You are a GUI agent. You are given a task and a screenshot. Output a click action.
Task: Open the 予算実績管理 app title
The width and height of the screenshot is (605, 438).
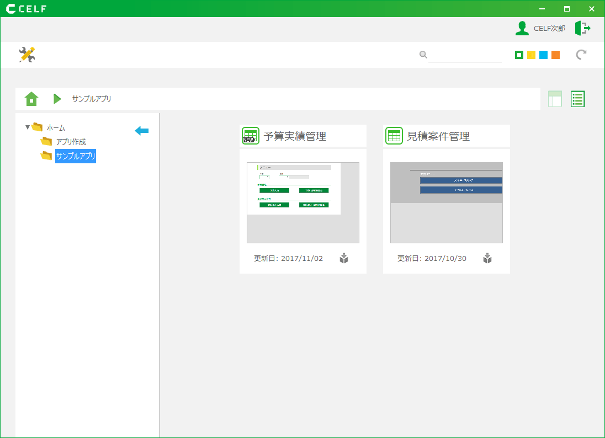[x=295, y=136]
